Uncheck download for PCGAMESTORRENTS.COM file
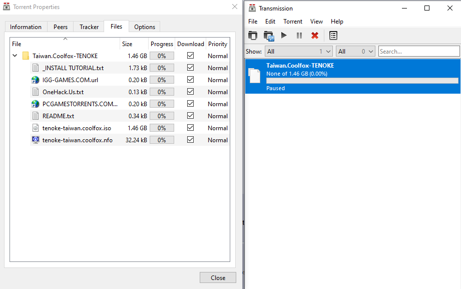 [x=191, y=104]
